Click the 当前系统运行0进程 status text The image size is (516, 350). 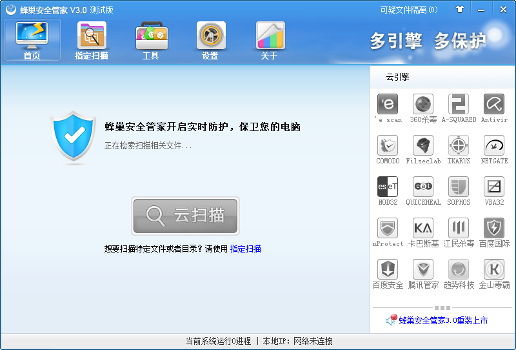pyautogui.click(x=218, y=341)
